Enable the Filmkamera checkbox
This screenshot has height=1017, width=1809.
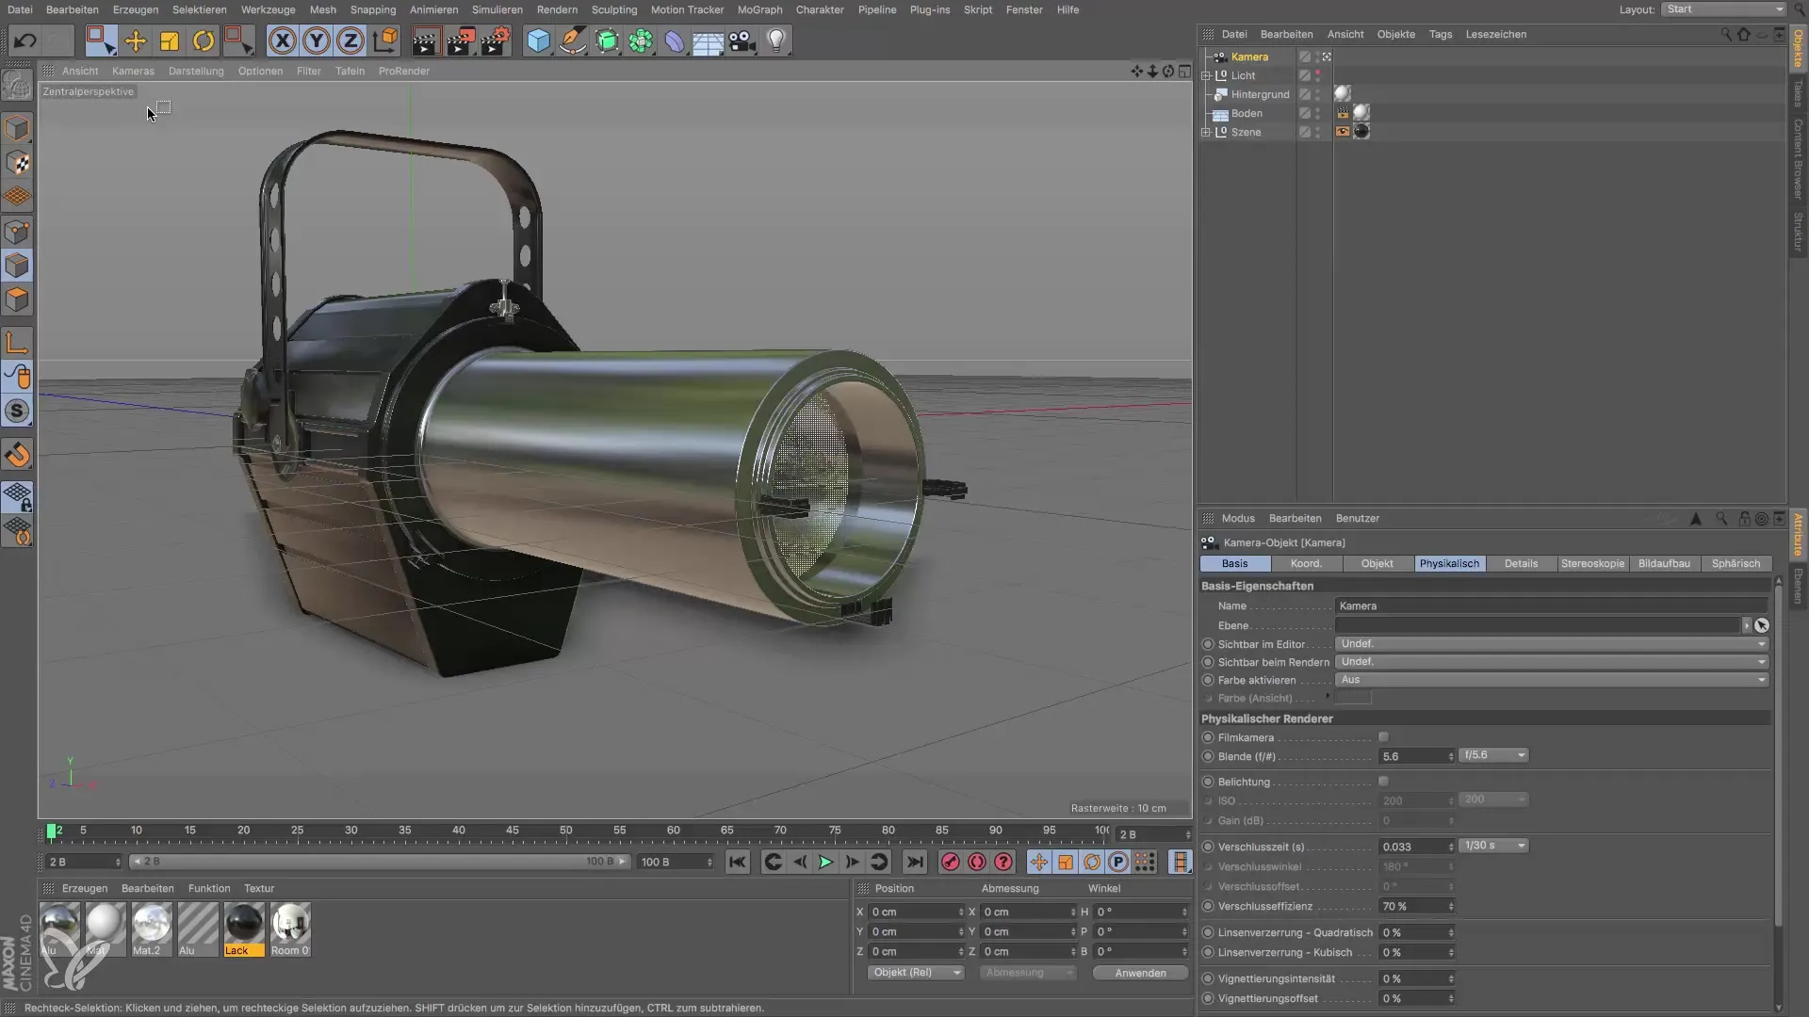click(x=1383, y=737)
